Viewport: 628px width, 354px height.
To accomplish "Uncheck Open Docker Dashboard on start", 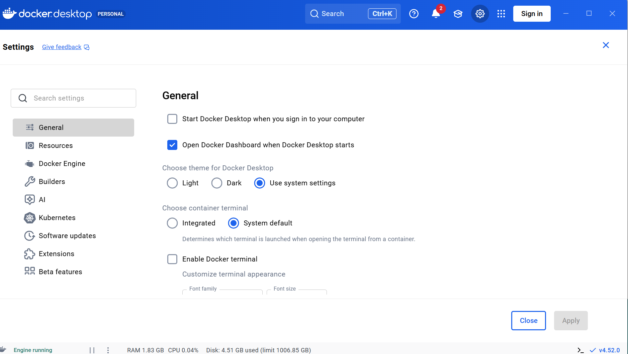I will point(172,145).
